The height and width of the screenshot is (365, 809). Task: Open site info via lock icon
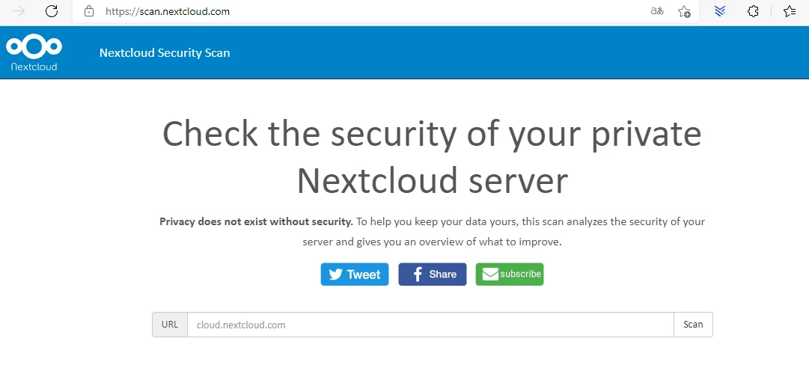pos(89,11)
